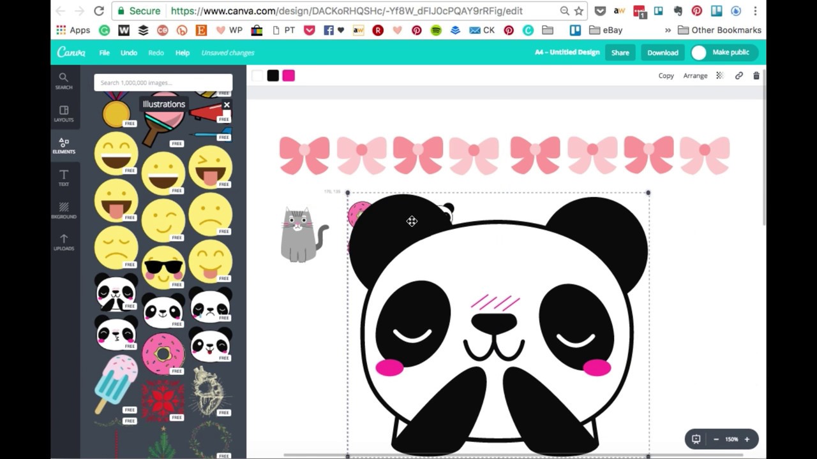Open the WP bookmark

point(229,30)
